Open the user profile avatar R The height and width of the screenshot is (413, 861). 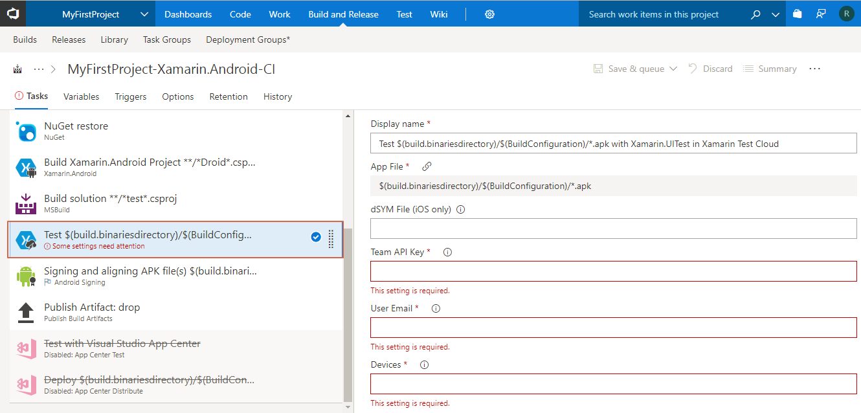tap(846, 14)
